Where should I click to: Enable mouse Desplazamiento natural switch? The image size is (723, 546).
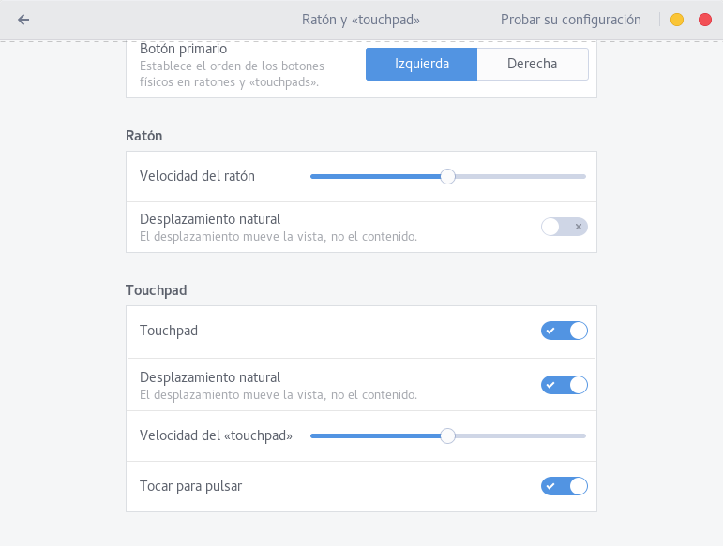[x=564, y=227]
